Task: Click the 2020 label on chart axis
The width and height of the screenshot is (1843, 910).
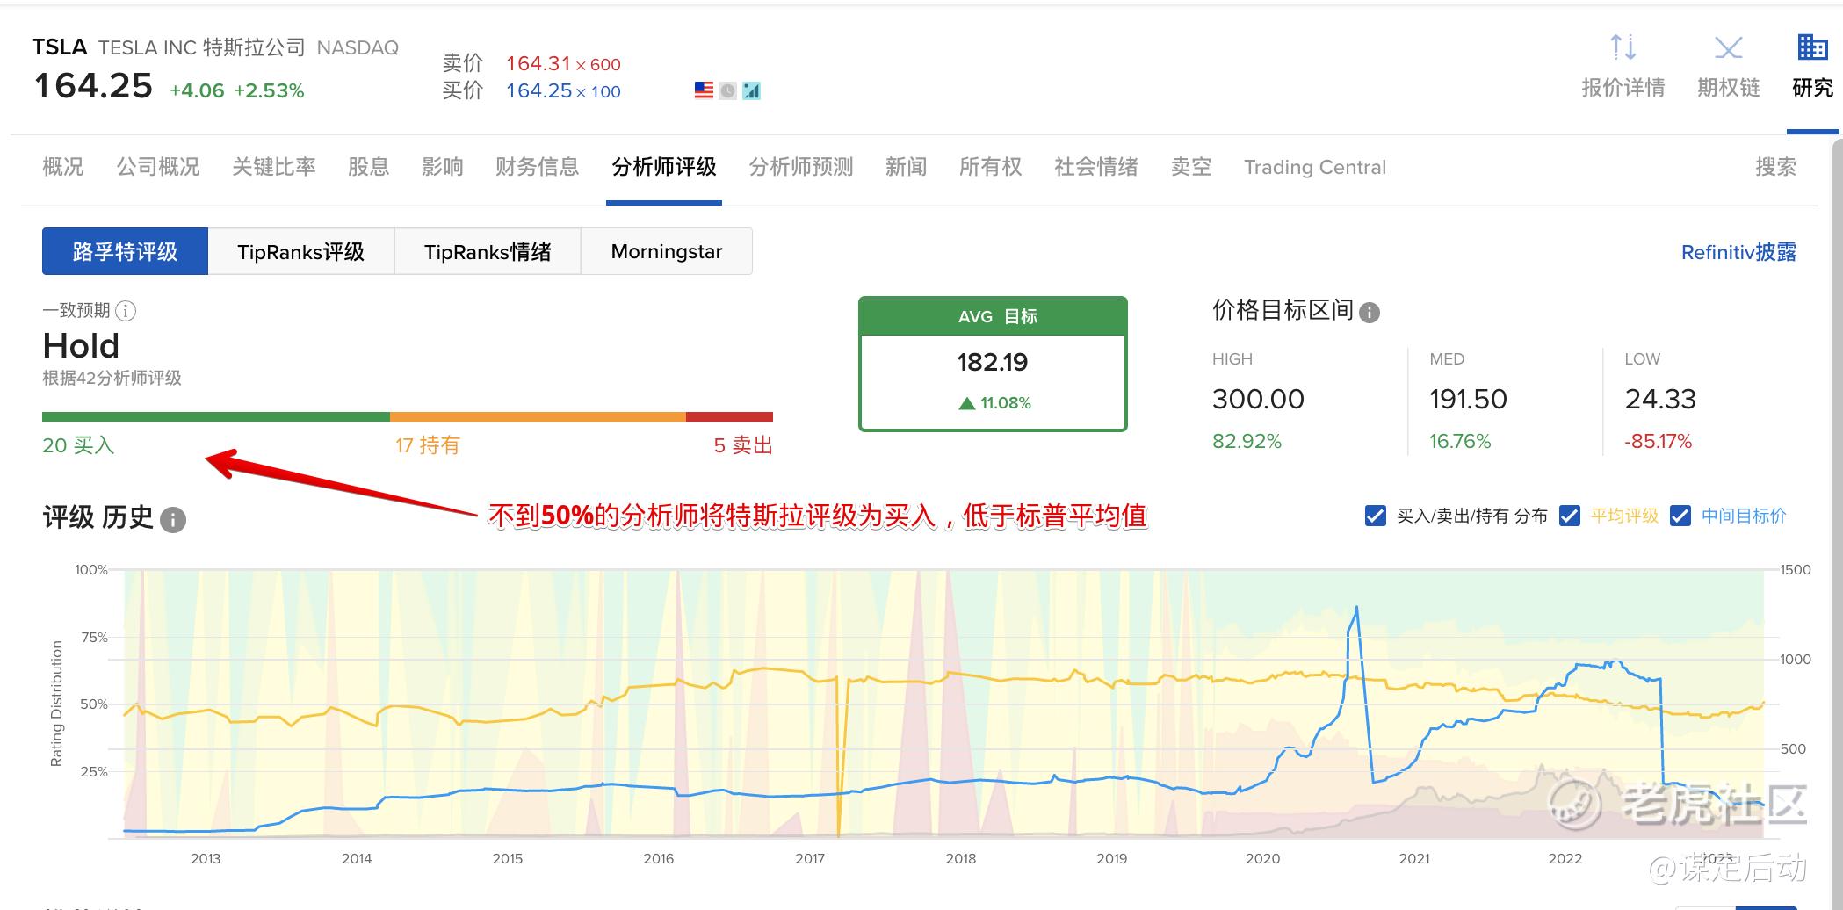Action: [x=1262, y=858]
